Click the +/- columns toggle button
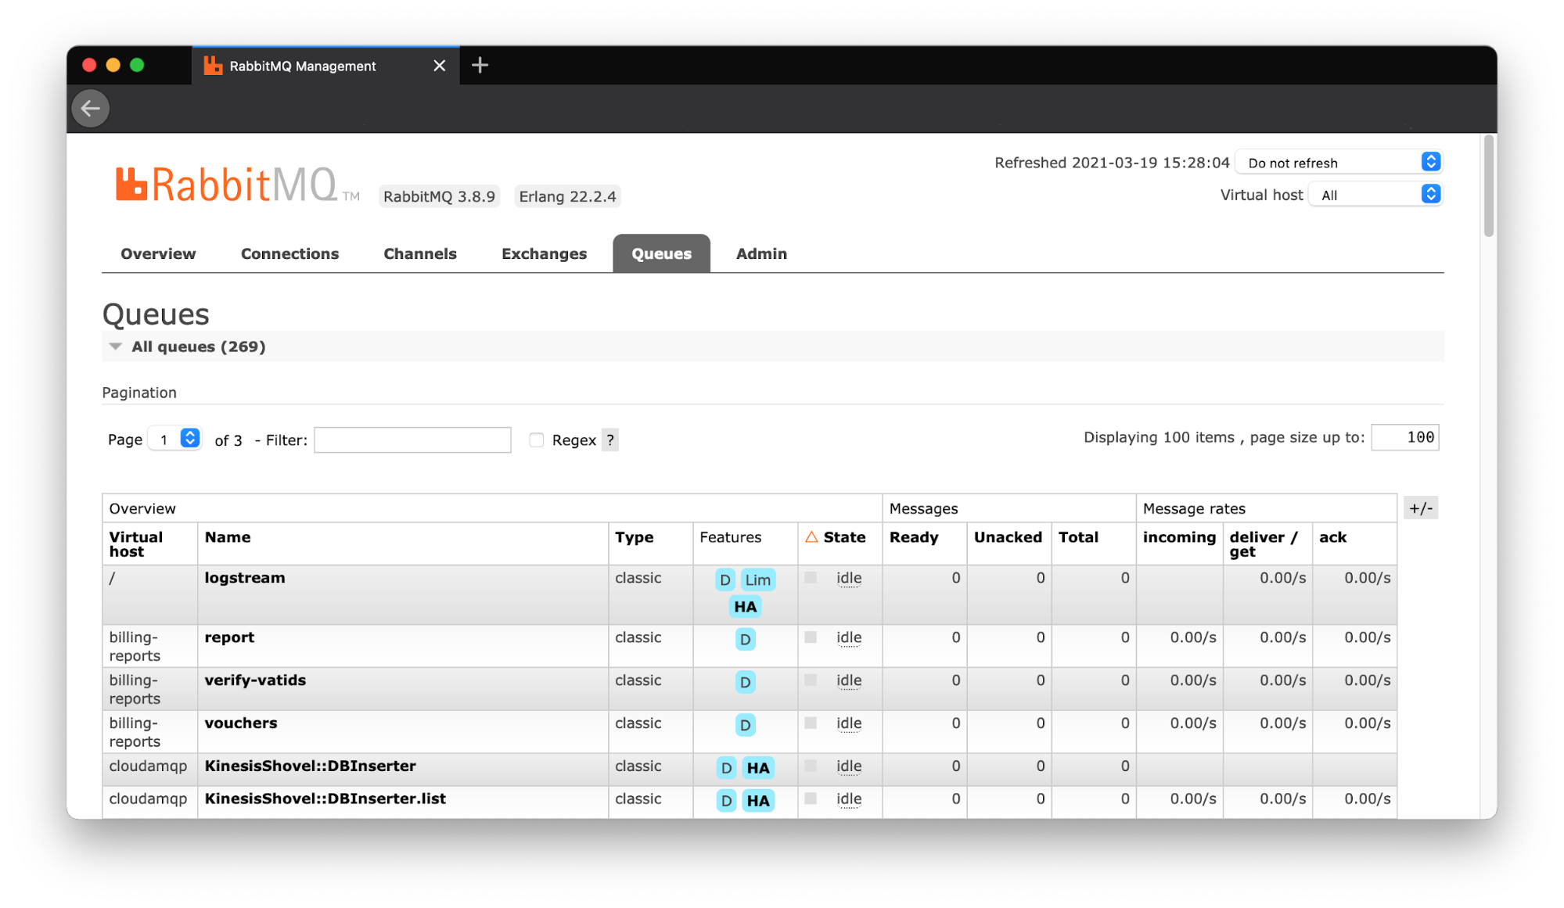The height and width of the screenshot is (908, 1564). coord(1420,508)
